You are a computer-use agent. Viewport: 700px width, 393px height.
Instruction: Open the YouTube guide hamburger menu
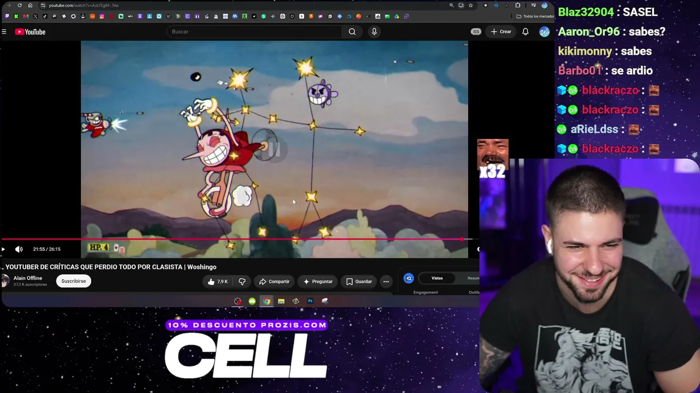coord(4,32)
